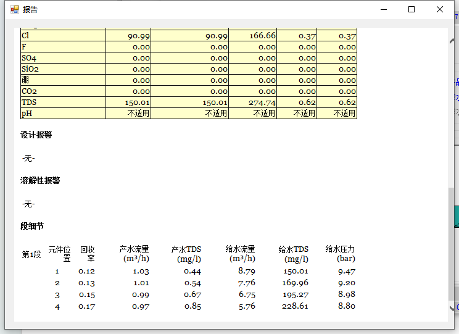Click the 报告 window app icon
The image size is (459, 334).
(x=14, y=9)
